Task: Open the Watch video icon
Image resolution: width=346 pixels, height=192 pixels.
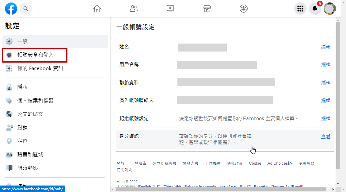Action: 170,9
